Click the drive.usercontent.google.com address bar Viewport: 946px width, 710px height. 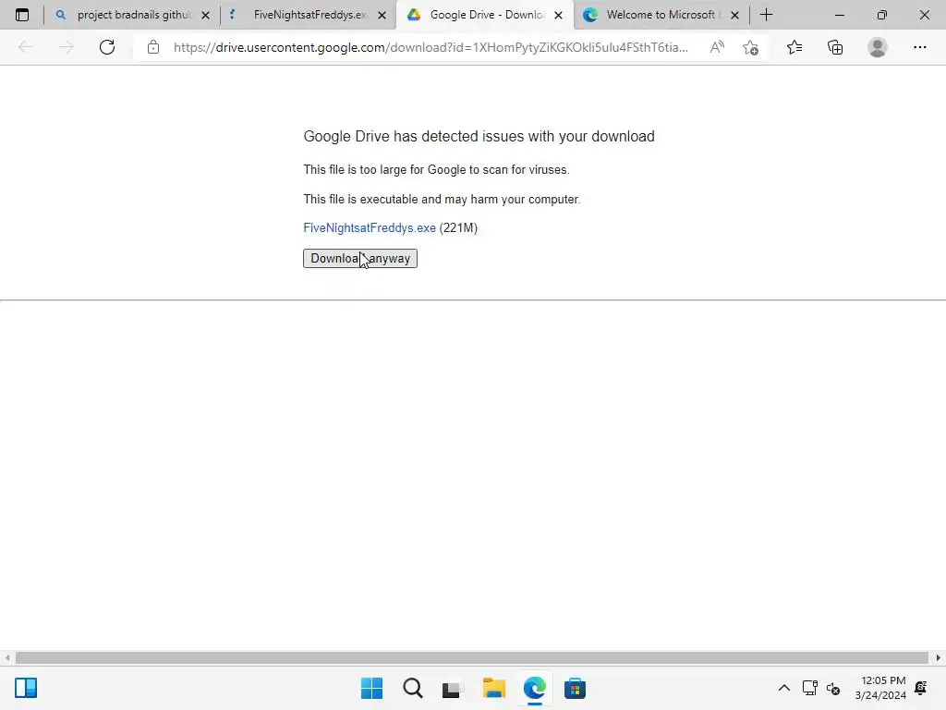(x=431, y=47)
